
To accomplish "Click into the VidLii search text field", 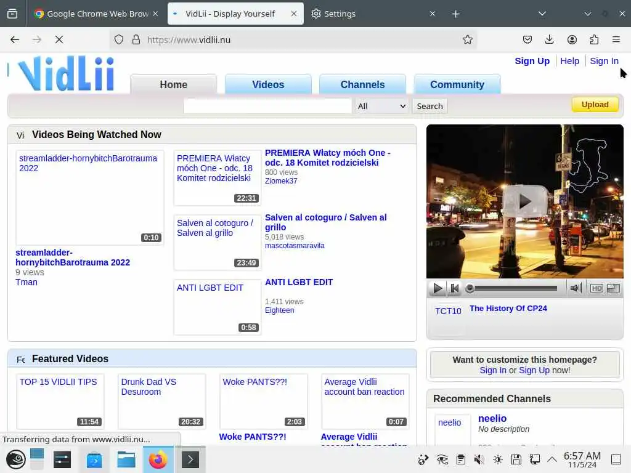I will coord(267,106).
